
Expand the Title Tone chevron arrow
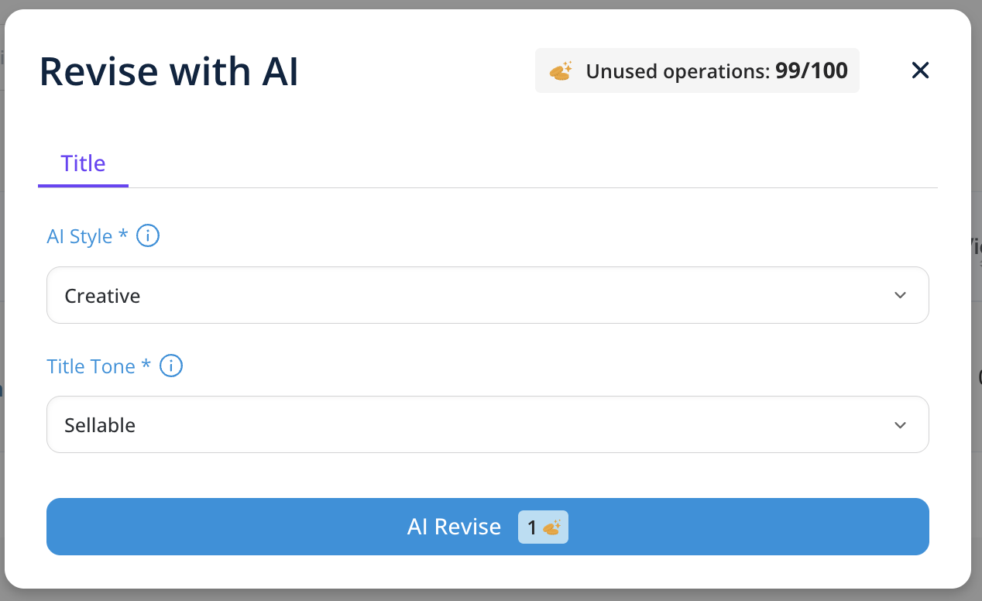point(900,425)
